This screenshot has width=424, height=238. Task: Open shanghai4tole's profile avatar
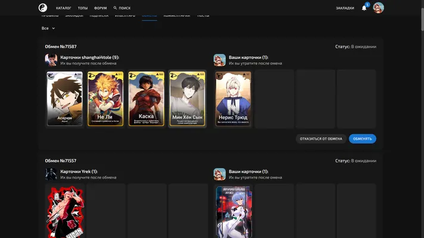pyautogui.click(x=51, y=60)
